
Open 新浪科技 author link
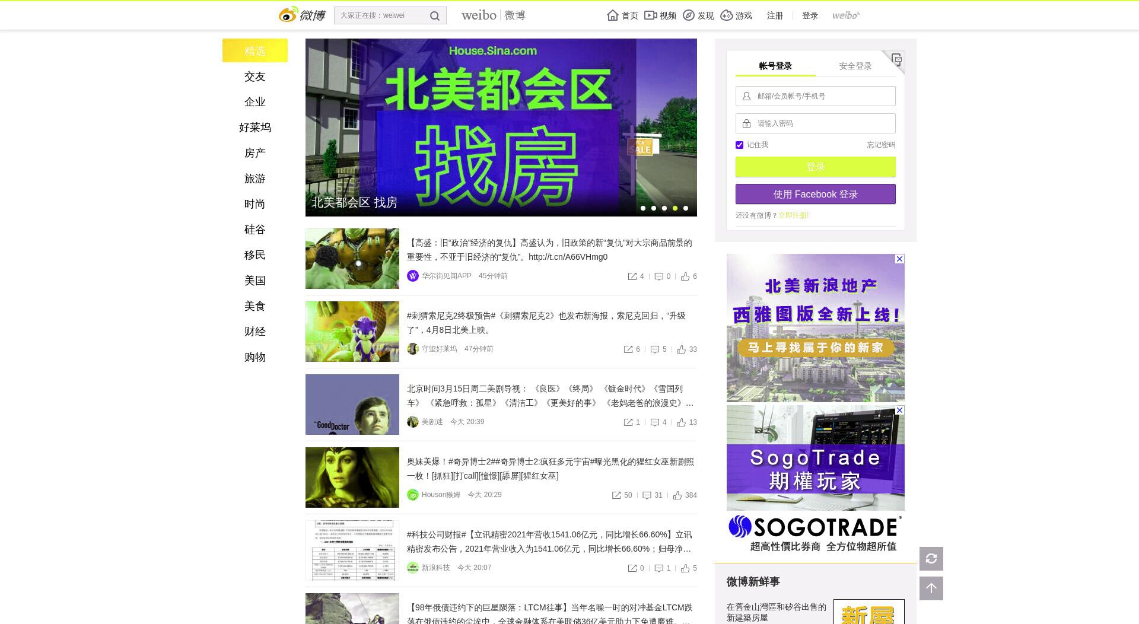pyautogui.click(x=436, y=568)
